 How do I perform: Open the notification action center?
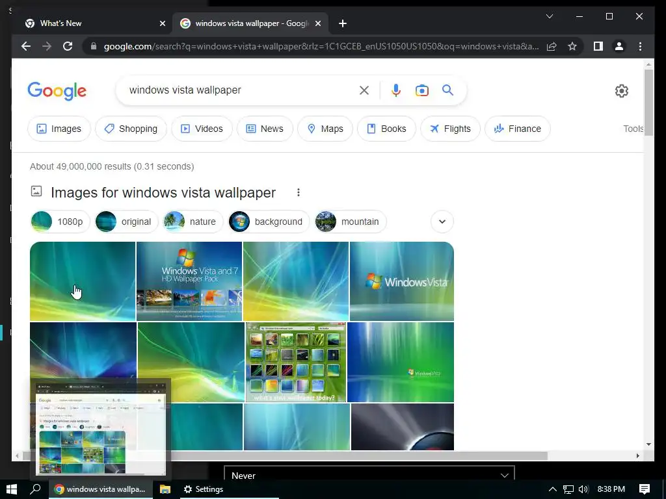pyautogui.click(x=645, y=489)
